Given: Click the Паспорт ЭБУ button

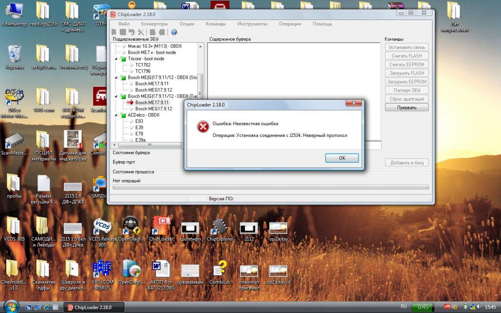Looking at the screenshot, I should [407, 91].
